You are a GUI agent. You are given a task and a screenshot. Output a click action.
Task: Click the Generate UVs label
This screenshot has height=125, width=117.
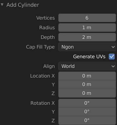[89, 56]
